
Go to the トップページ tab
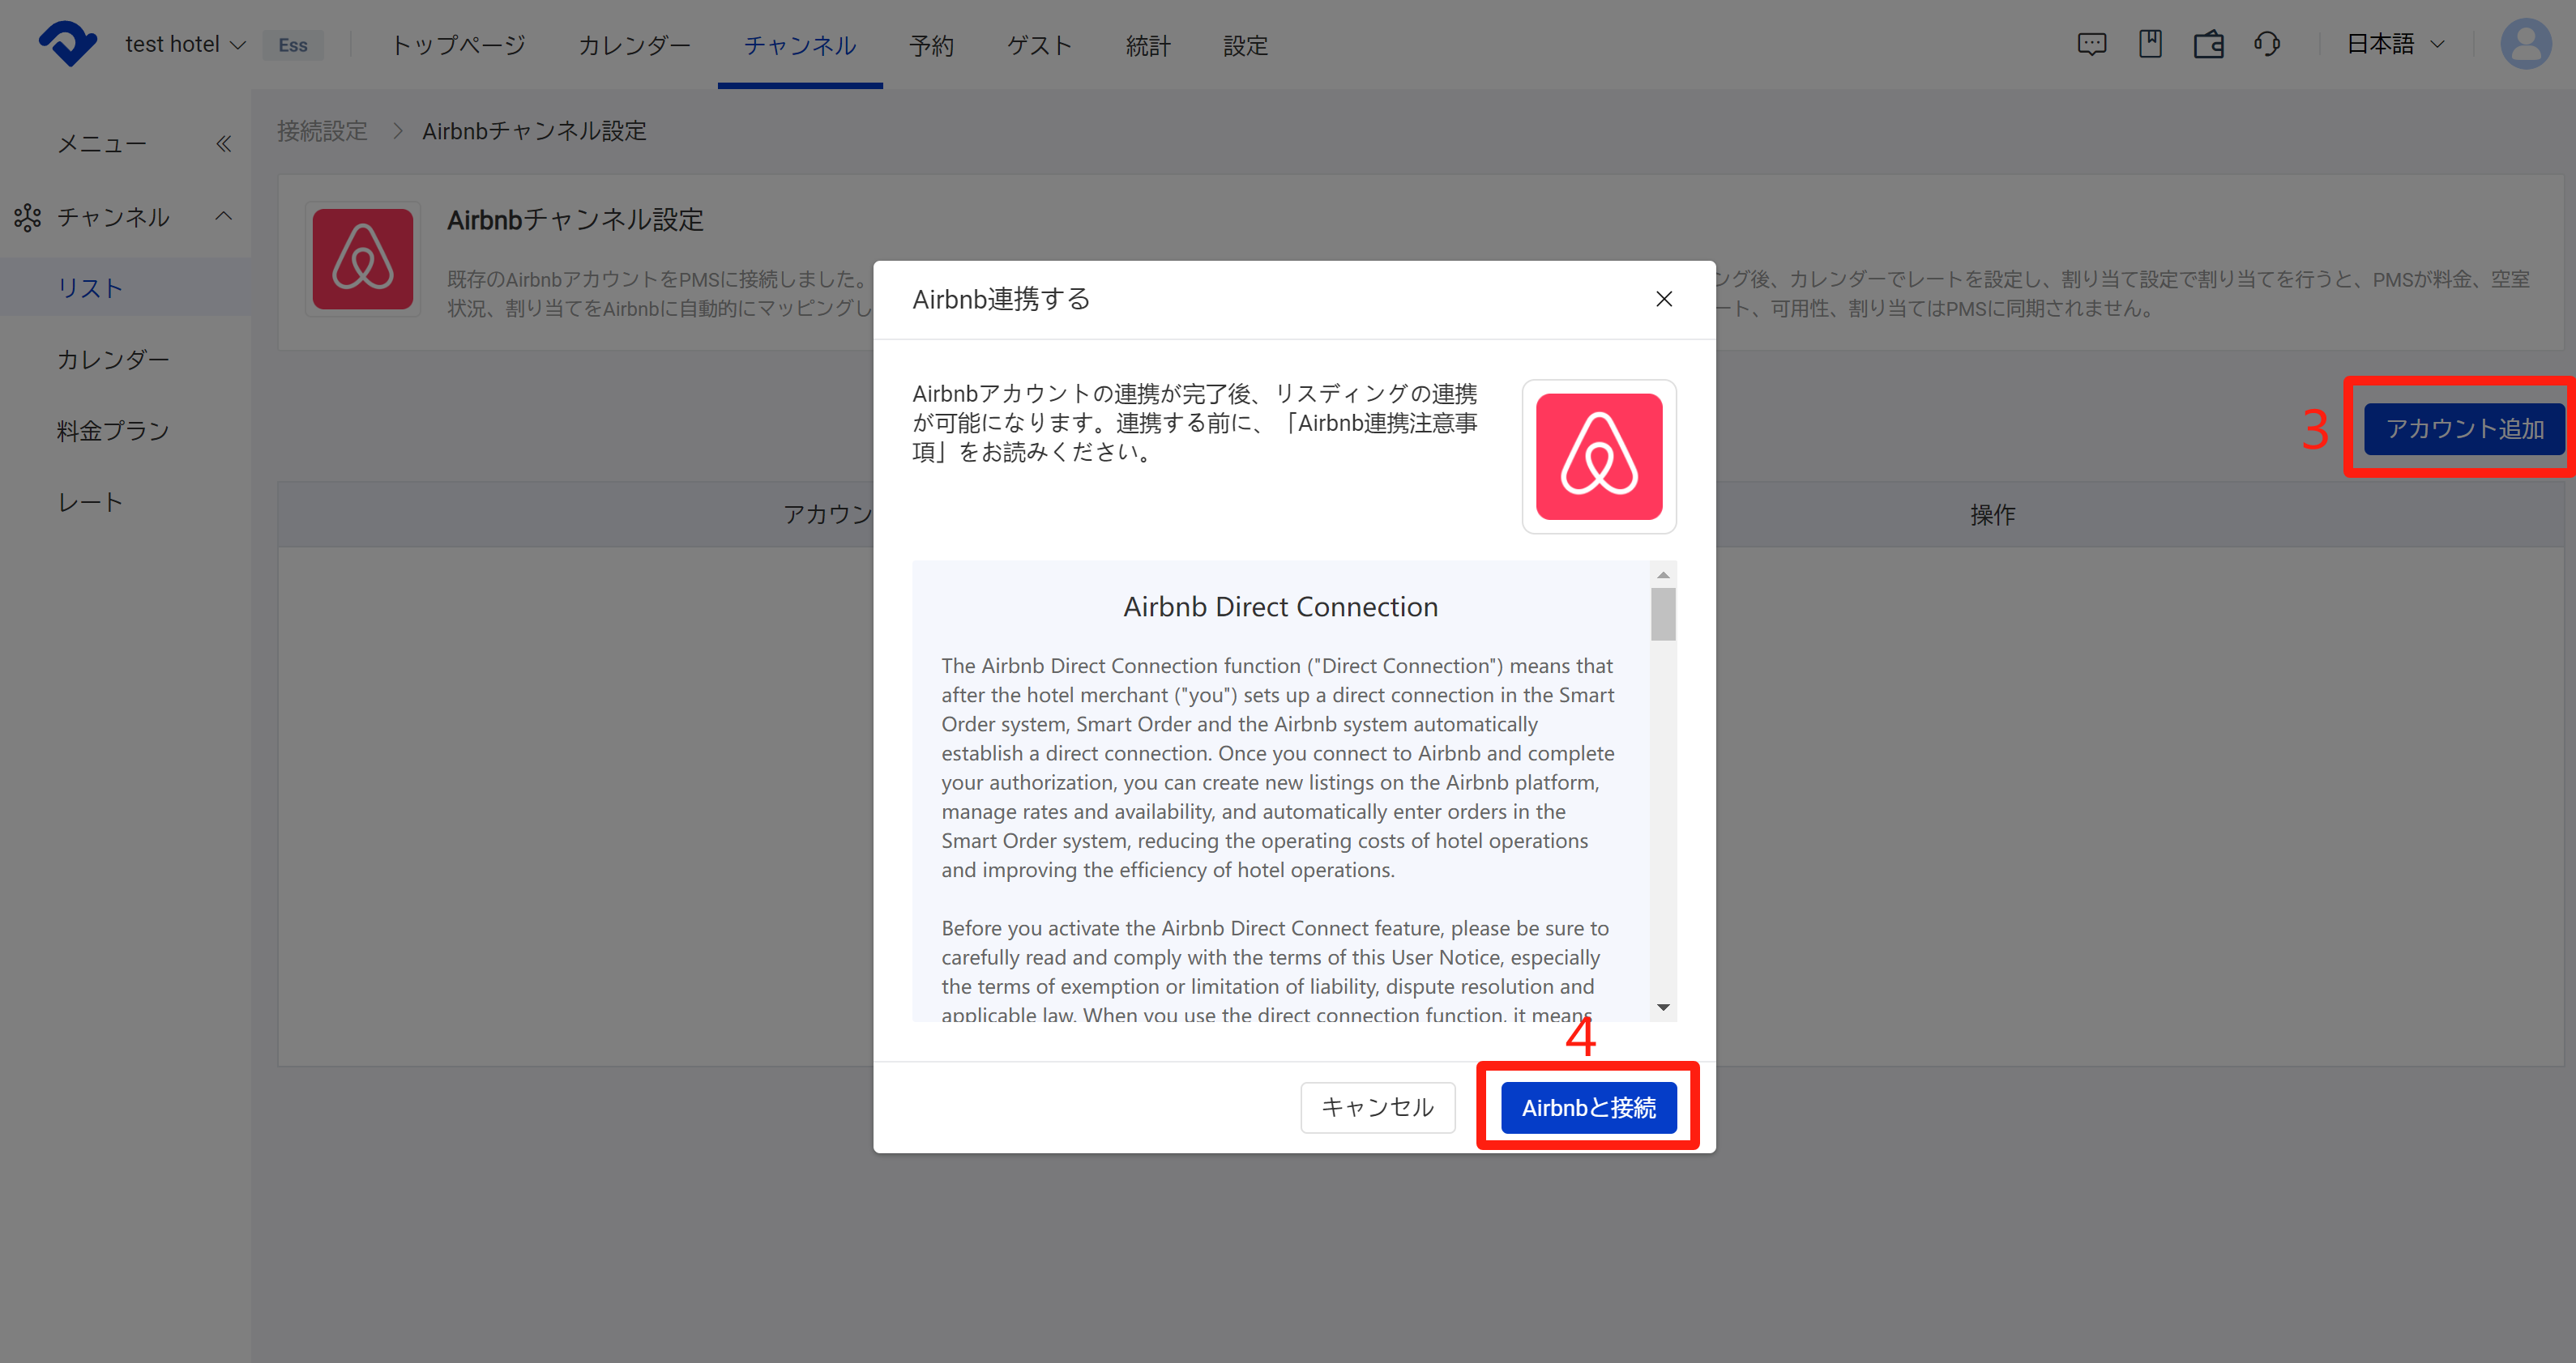pos(458,45)
